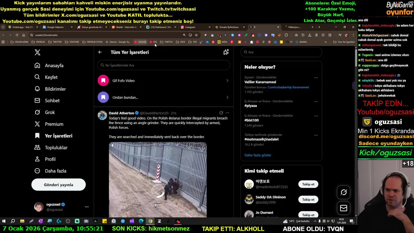
Task: Open Keşfet search page
Action: 46,77
